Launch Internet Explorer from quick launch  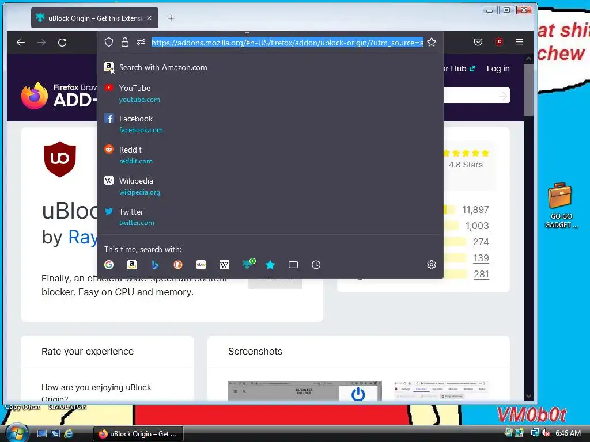click(69, 434)
